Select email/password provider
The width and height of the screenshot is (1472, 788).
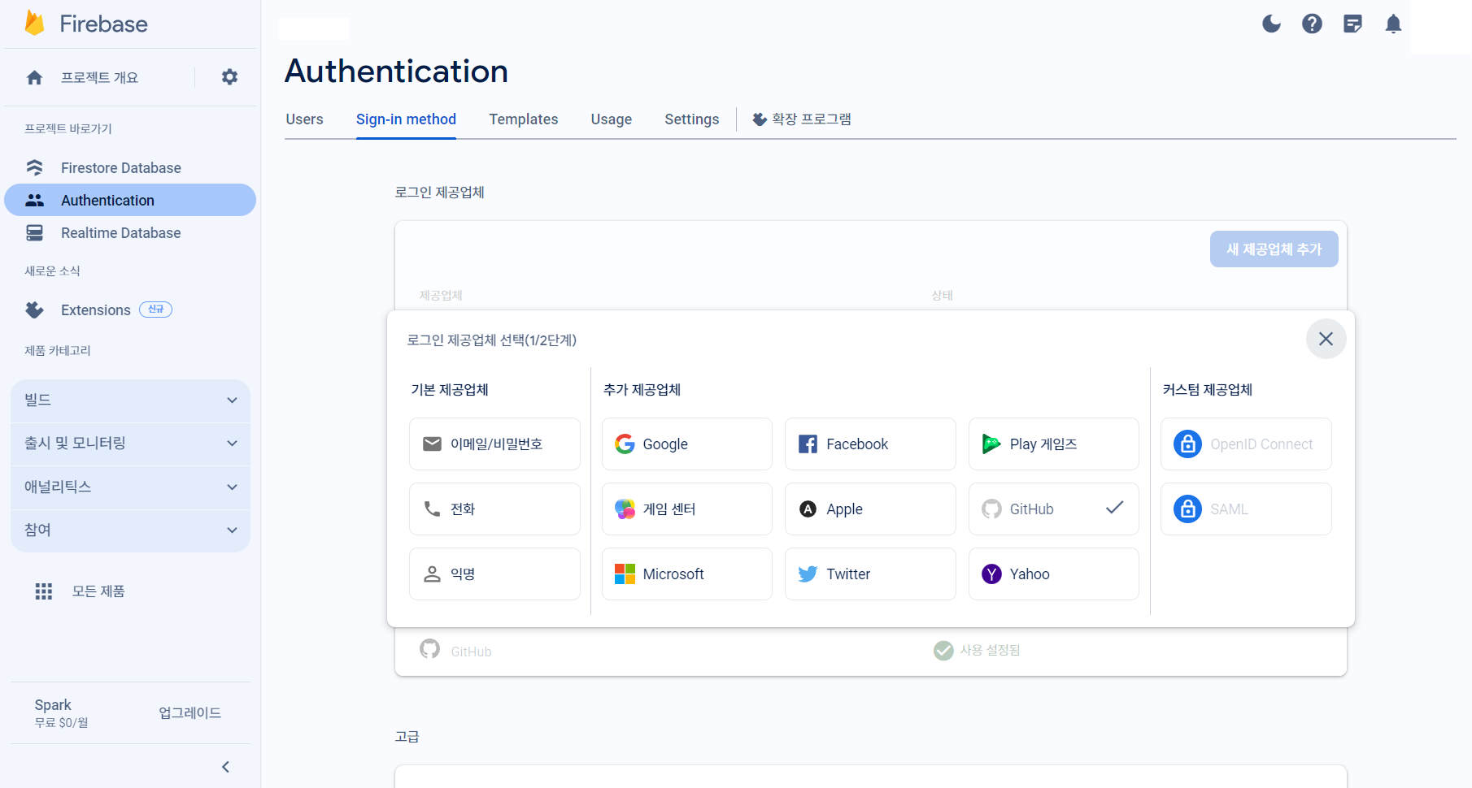494,444
